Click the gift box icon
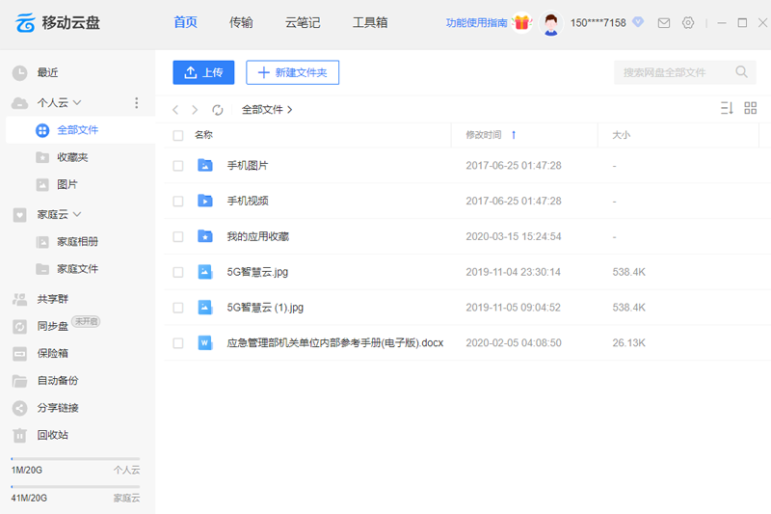The width and height of the screenshot is (771, 514). [x=522, y=22]
